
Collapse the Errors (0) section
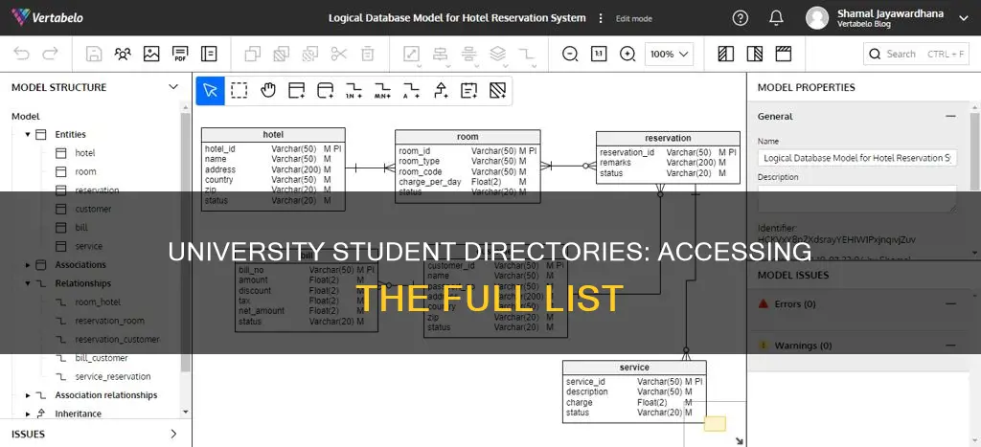(951, 303)
